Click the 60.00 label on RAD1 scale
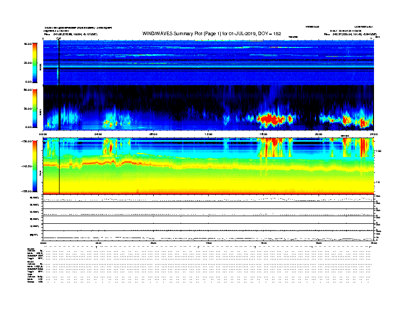Viewport: 403px width, 312px height. pyautogui.click(x=27, y=90)
